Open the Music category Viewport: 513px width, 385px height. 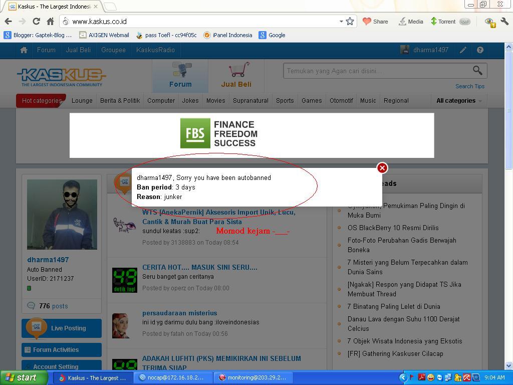pos(368,100)
